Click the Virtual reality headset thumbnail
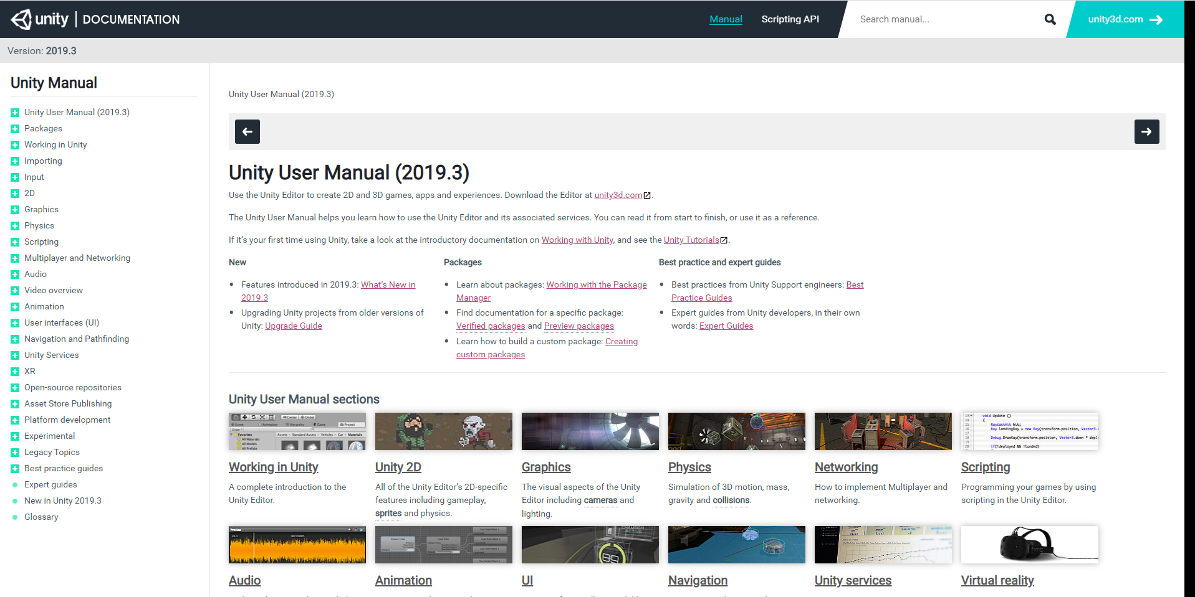The height and width of the screenshot is (597, 1195). pos(1029,544)
